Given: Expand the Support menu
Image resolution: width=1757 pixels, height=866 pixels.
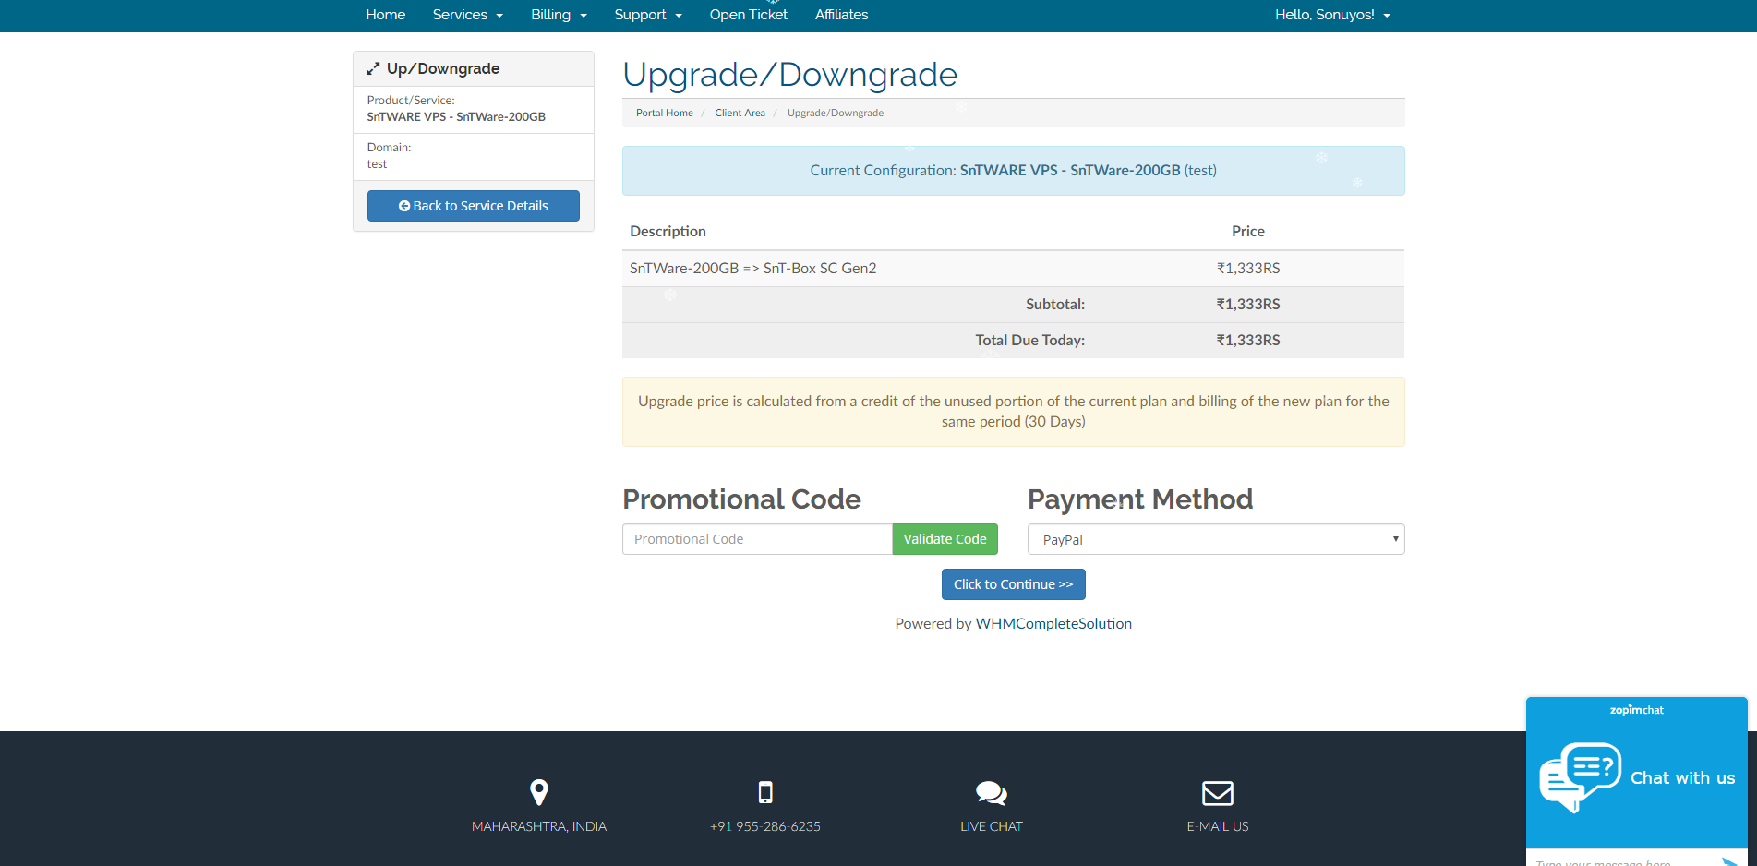Looking at the screenshot, I should tap(648, 15).
